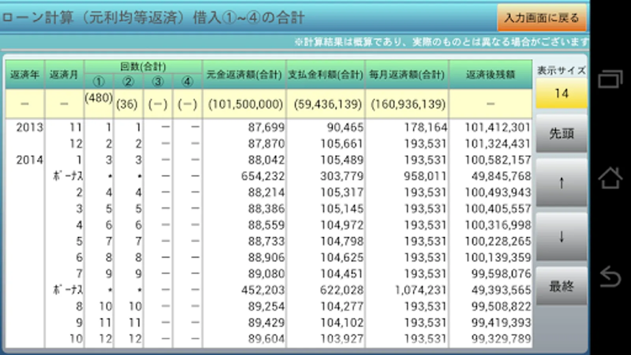Select the 支払金利額(合計) column header
The height and width of the screenshot is (355, 631).
(x=326, y=75)
